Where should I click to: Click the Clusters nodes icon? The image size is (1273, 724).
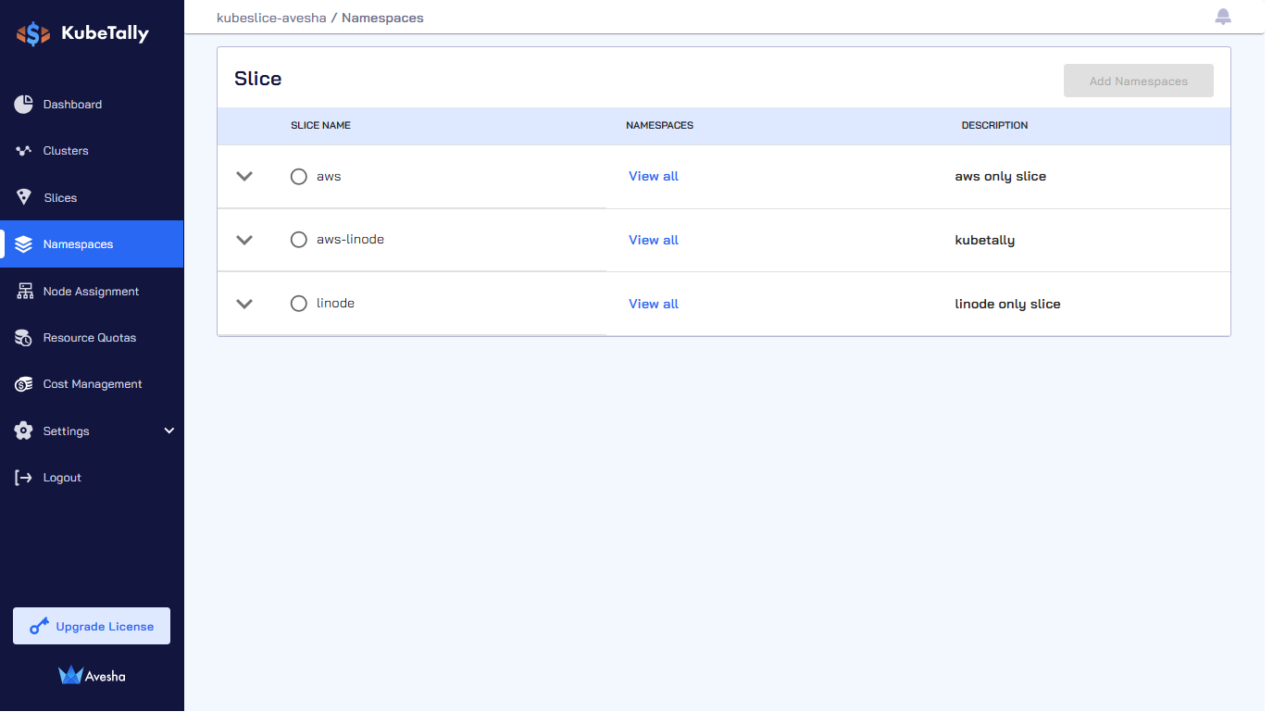pyautogui.click(x=24, y=151)
